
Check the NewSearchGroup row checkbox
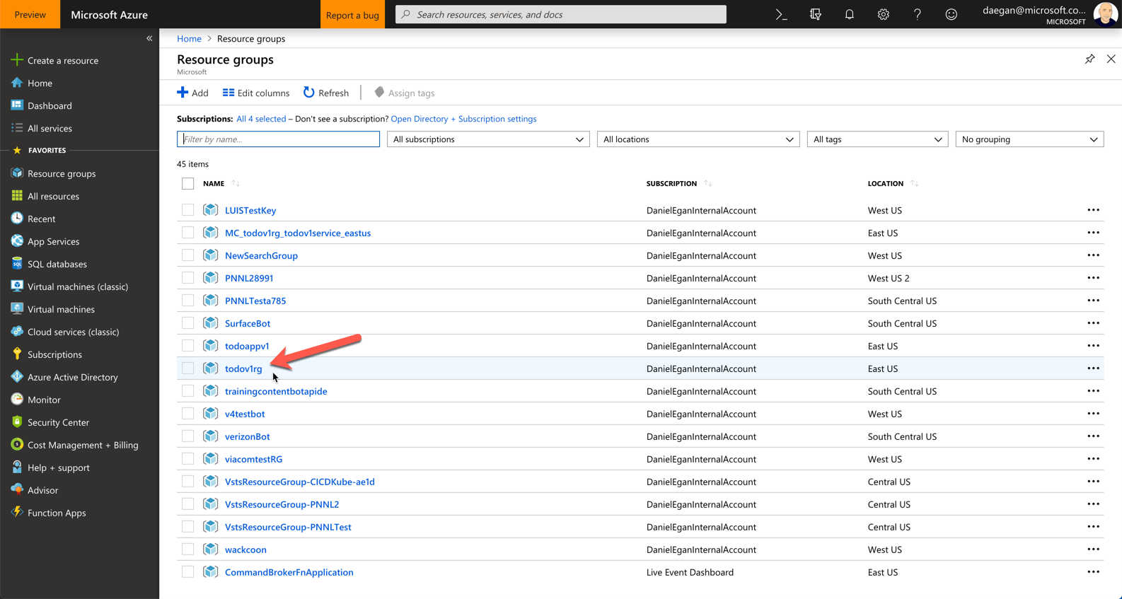(187, 255)
